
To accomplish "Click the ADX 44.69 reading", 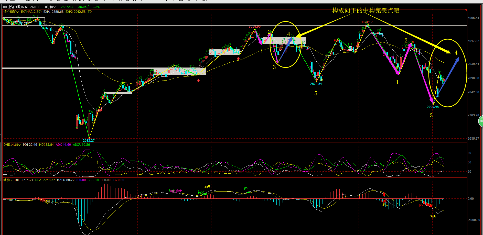I will [63, 145].
